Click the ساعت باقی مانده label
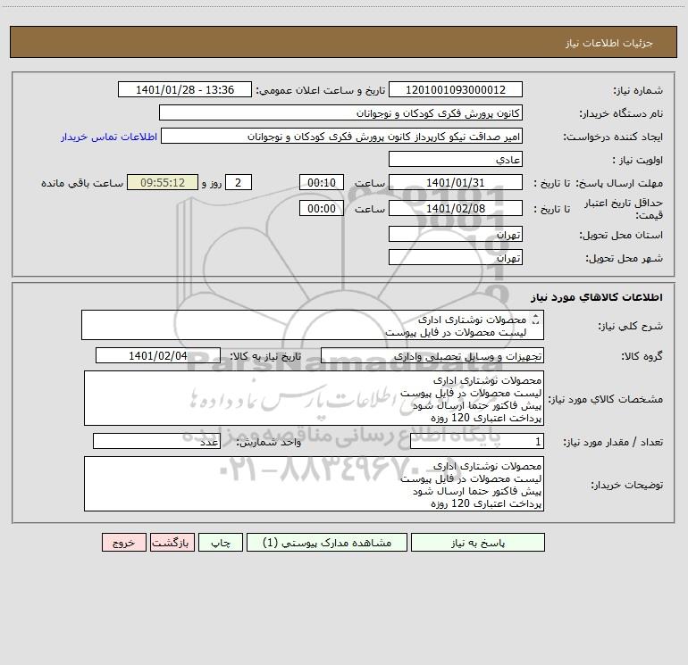The image size is (688, 665). pyautogui.click(x=82, y=183)
